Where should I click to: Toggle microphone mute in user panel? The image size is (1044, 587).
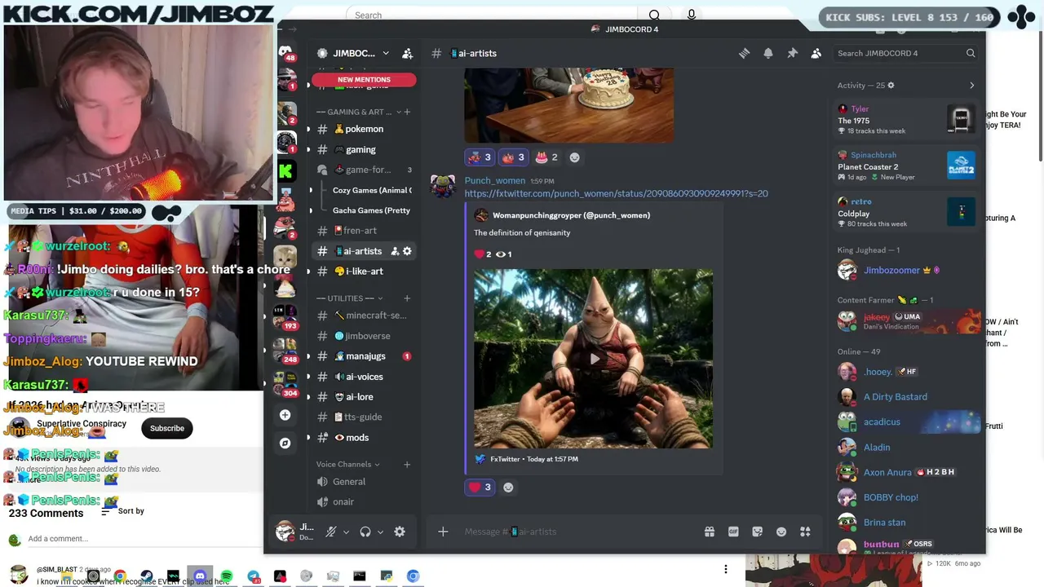[x=331, y=532]
